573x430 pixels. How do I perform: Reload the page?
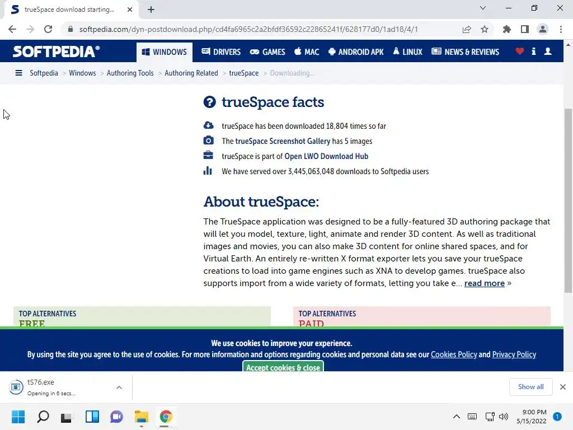coord(48,29)
